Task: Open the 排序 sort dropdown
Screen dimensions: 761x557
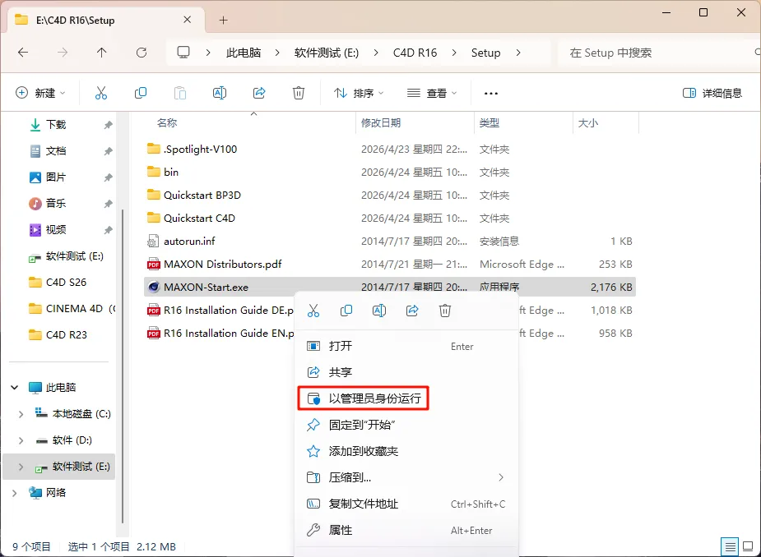Action: pyautogui.click(x=359, y=93)
